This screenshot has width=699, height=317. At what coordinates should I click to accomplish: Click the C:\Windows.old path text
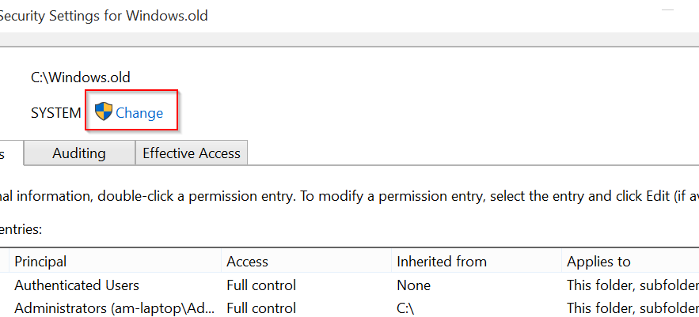point(81,77)
